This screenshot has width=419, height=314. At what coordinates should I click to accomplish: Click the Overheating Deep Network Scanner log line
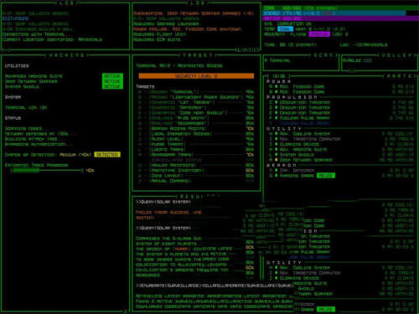click(x=194, y=13)
